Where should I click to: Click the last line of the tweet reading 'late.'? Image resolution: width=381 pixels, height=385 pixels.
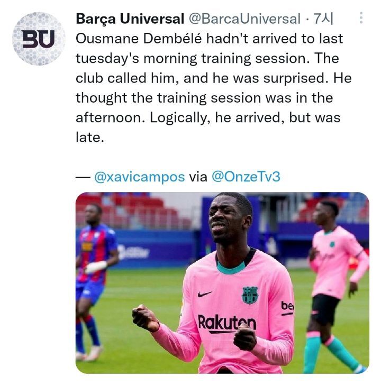click(x=90, y=137)
